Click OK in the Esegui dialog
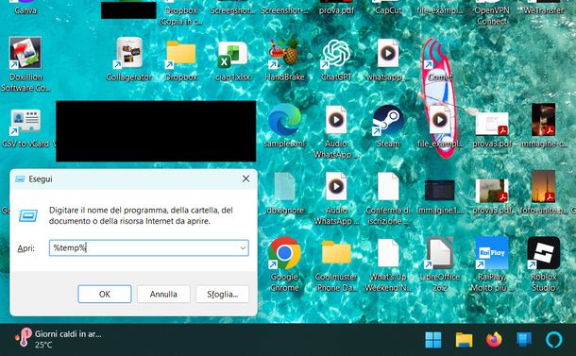 (104, 294)
